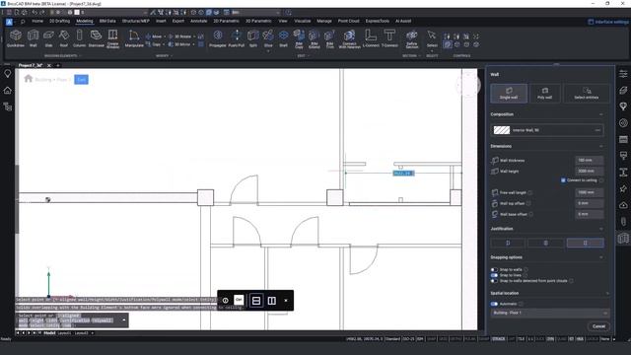This screenshot has height=355, width=631.
Task: Open the Point Cloud ribbon tab
Action: (x=348, y=21)
